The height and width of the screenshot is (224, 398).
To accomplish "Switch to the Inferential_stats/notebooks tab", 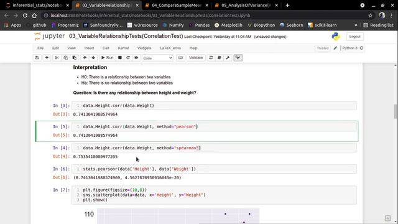I will (x=37, y=6).
